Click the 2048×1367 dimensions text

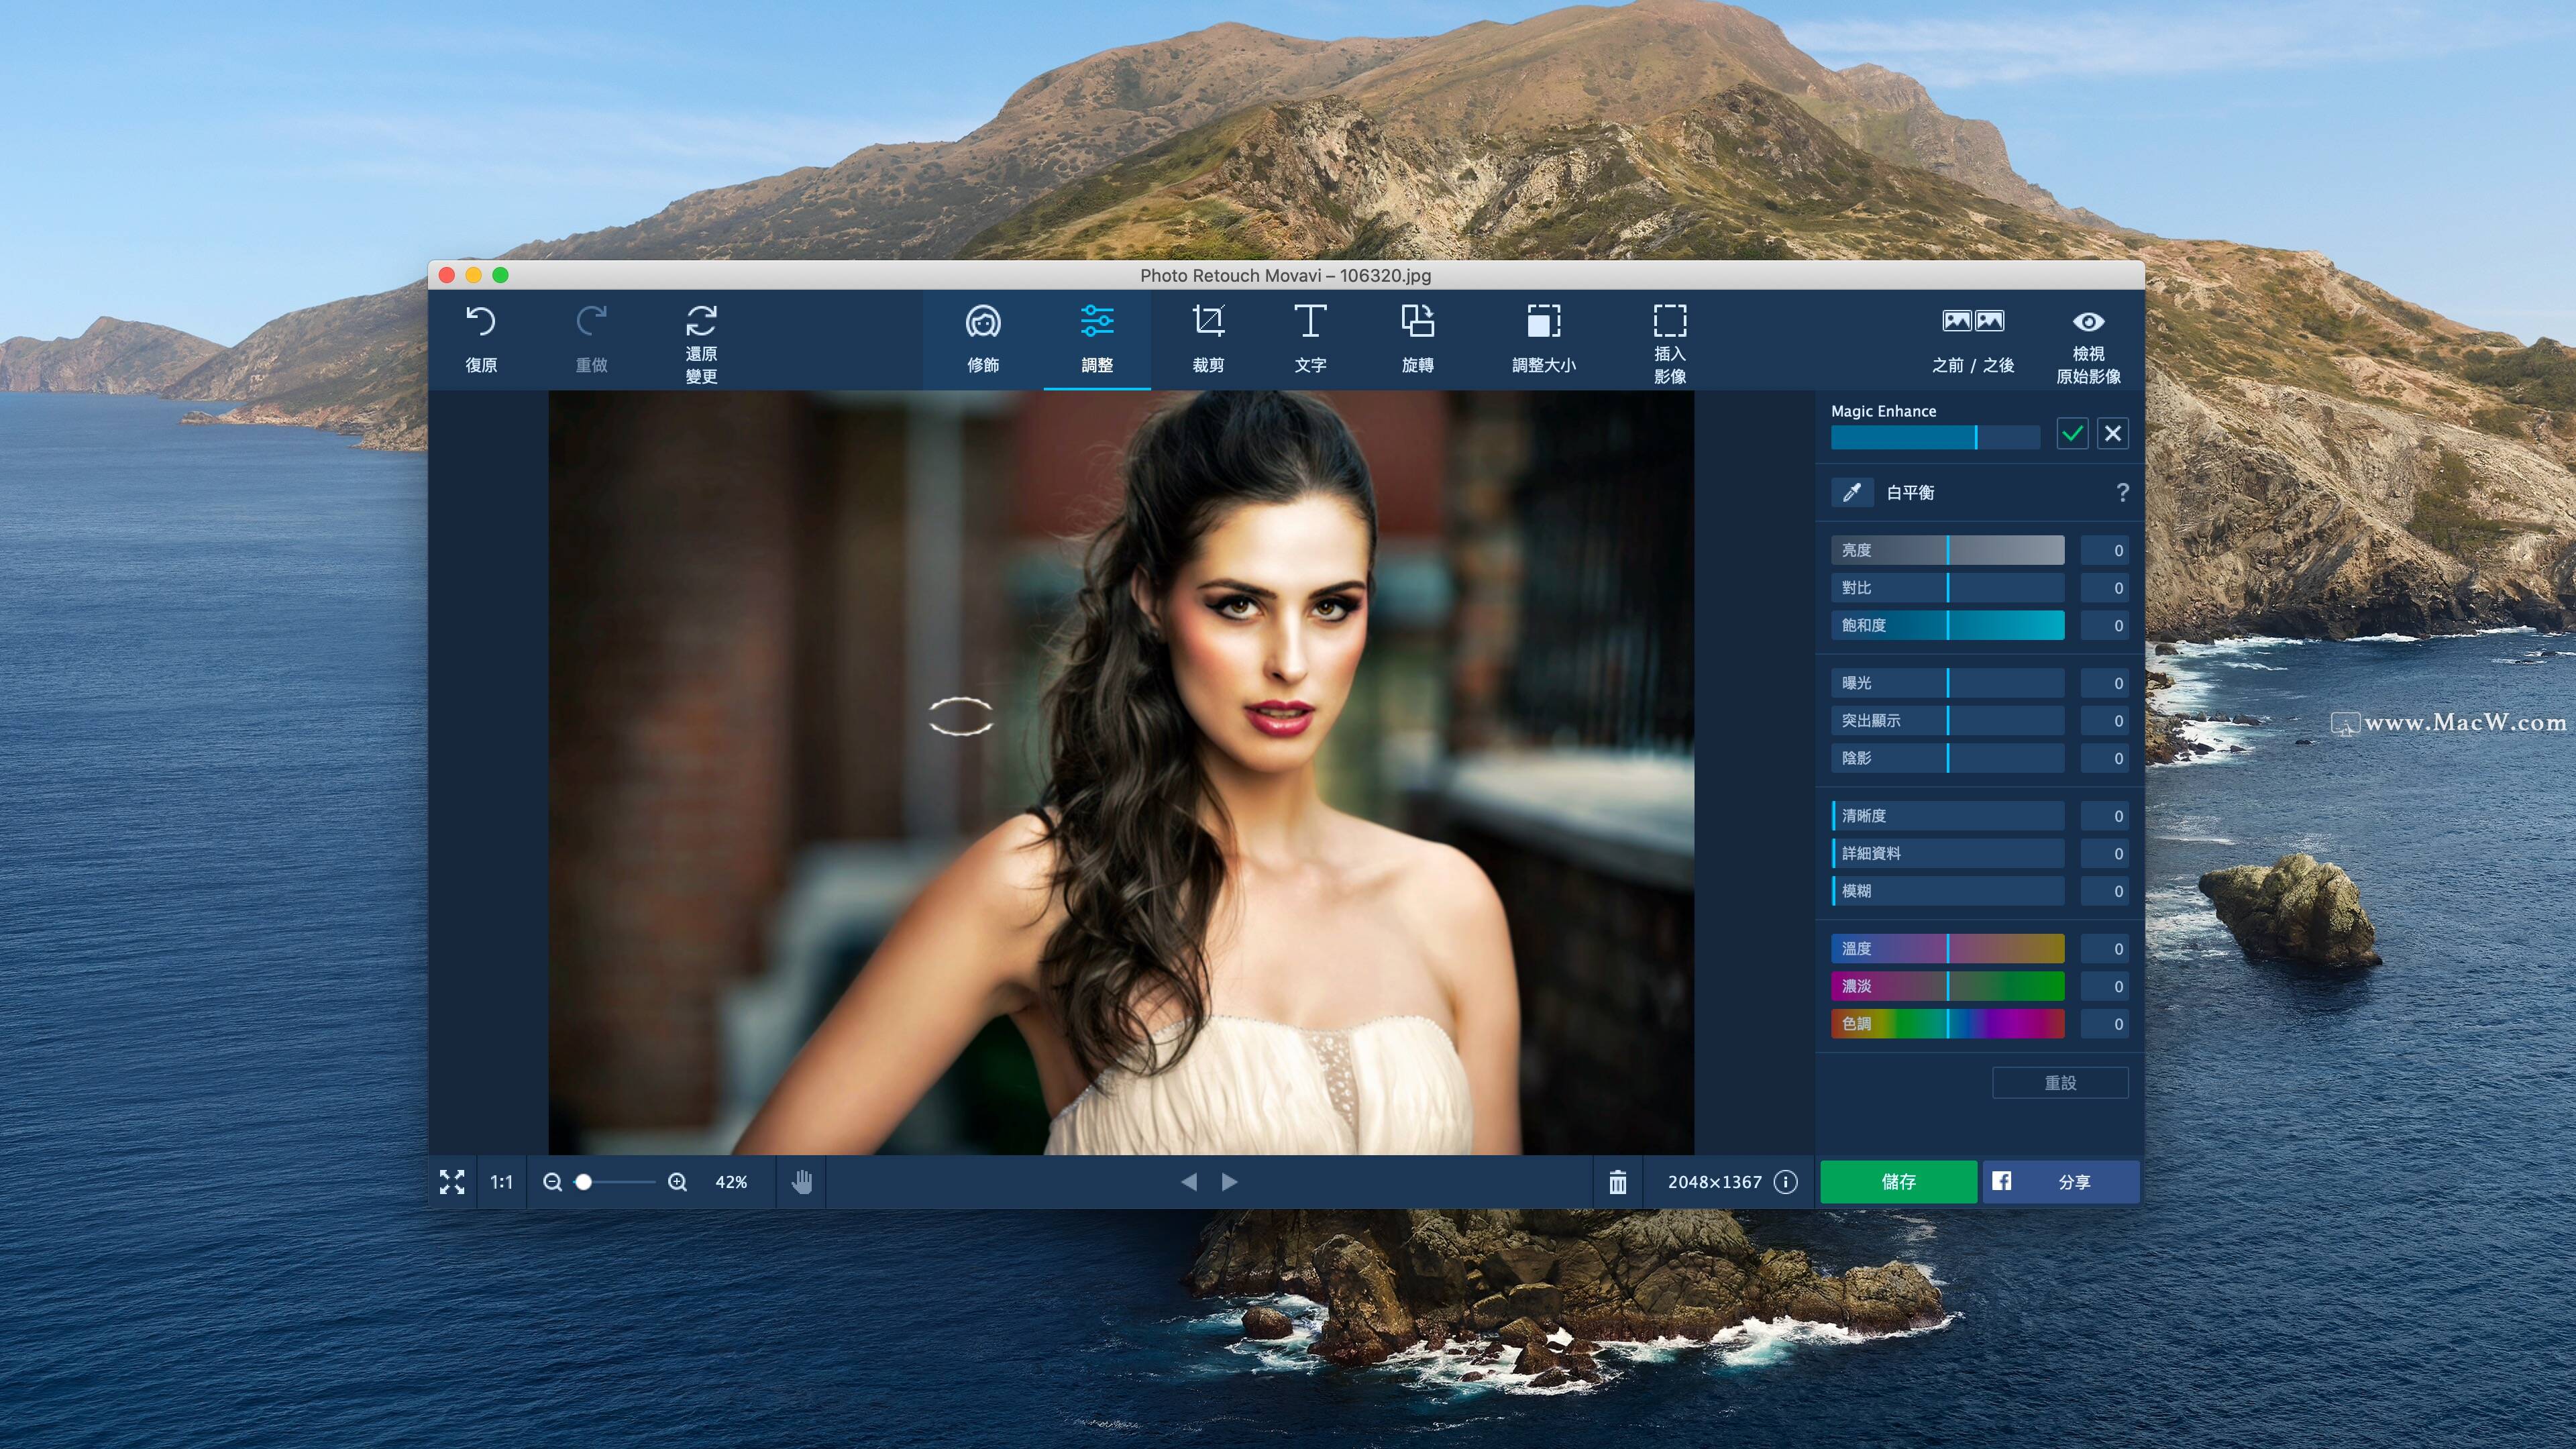click(x=1714, y=1182)
